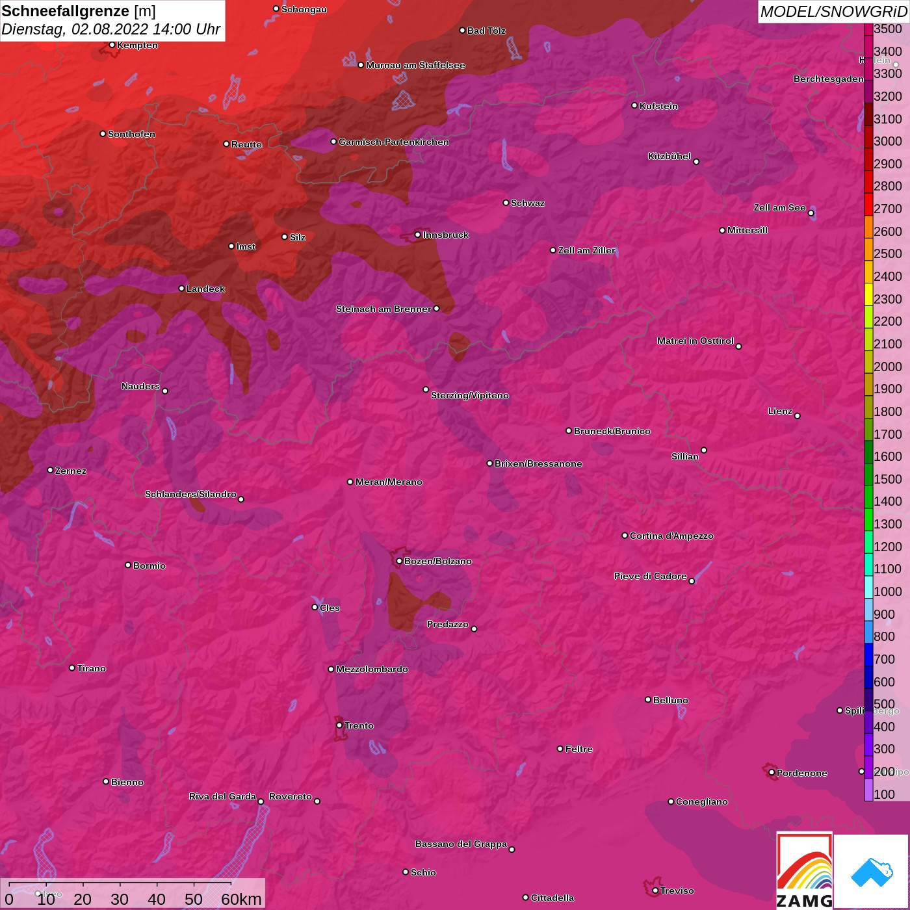Click the Sterzing/Vipiteno label
Screen dimensions: 910x910
(x=469, y=395)
